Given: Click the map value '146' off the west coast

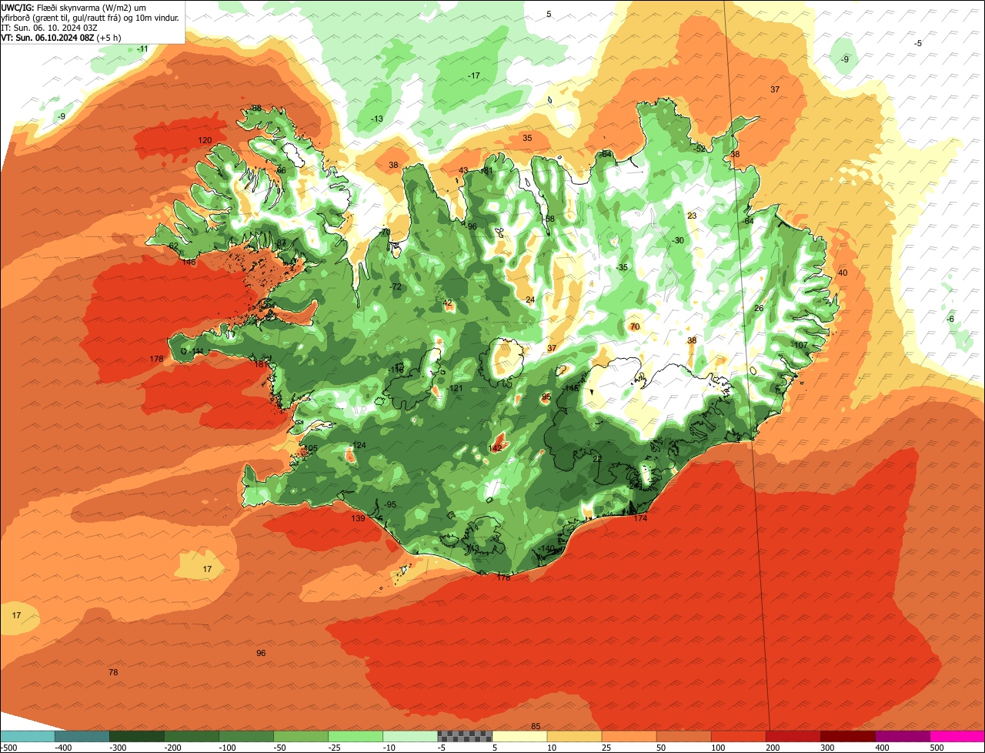Looking at the screenshot, I should 189,262.
